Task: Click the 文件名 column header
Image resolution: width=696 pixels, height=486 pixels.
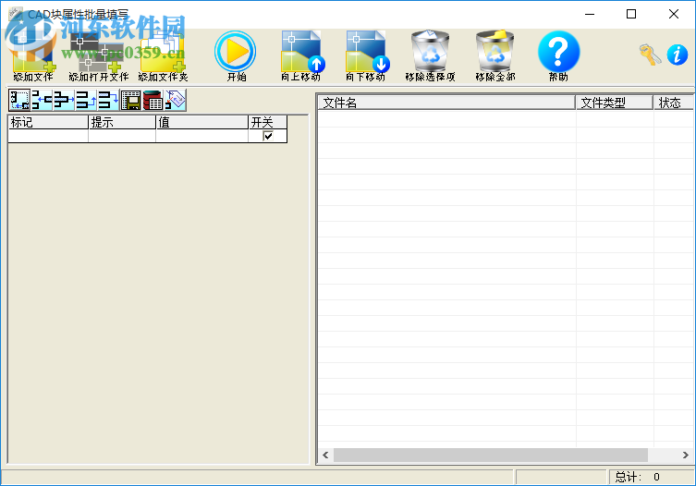Action: (x=446, y=103)
